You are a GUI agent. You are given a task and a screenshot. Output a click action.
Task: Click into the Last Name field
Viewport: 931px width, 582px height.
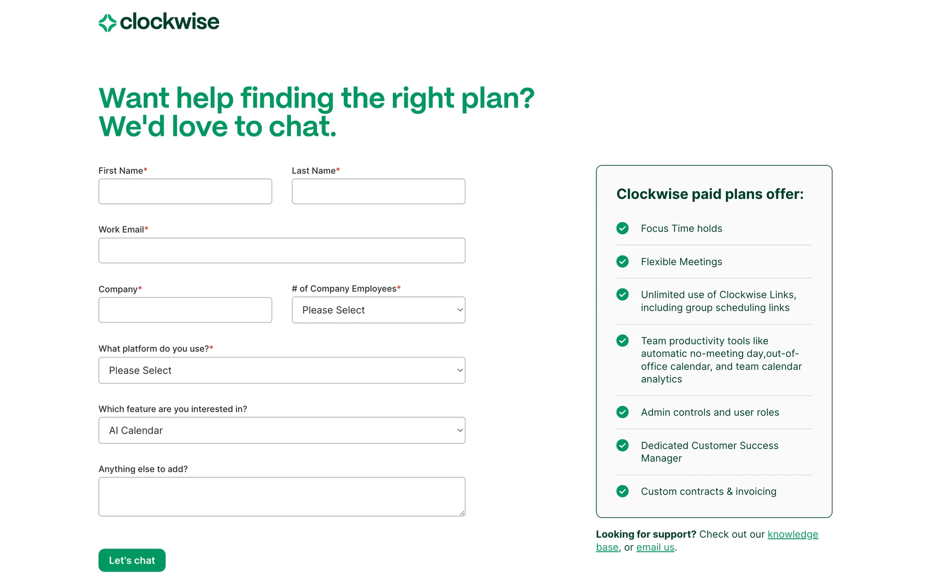378,192
